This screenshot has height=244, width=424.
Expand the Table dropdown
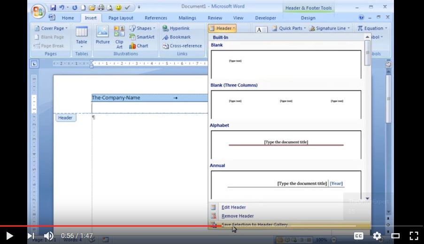[x=81, y=37]
